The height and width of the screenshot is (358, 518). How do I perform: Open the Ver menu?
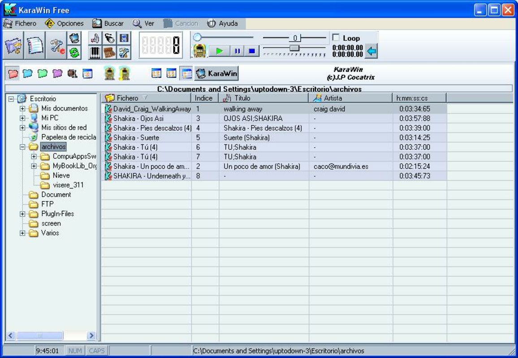pyautogui.click(x=144, y=23)
